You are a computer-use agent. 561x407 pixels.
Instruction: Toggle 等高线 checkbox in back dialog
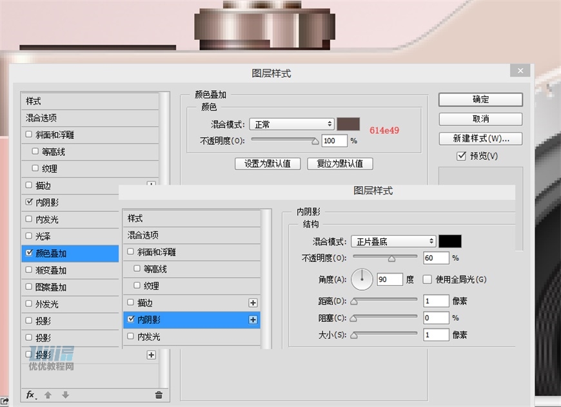pos(35,151)
